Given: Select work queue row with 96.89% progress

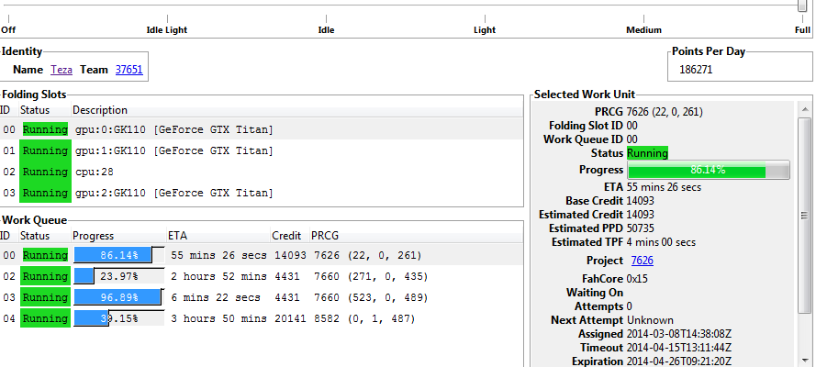Looking at the screenshot, I should pos(262,297).
